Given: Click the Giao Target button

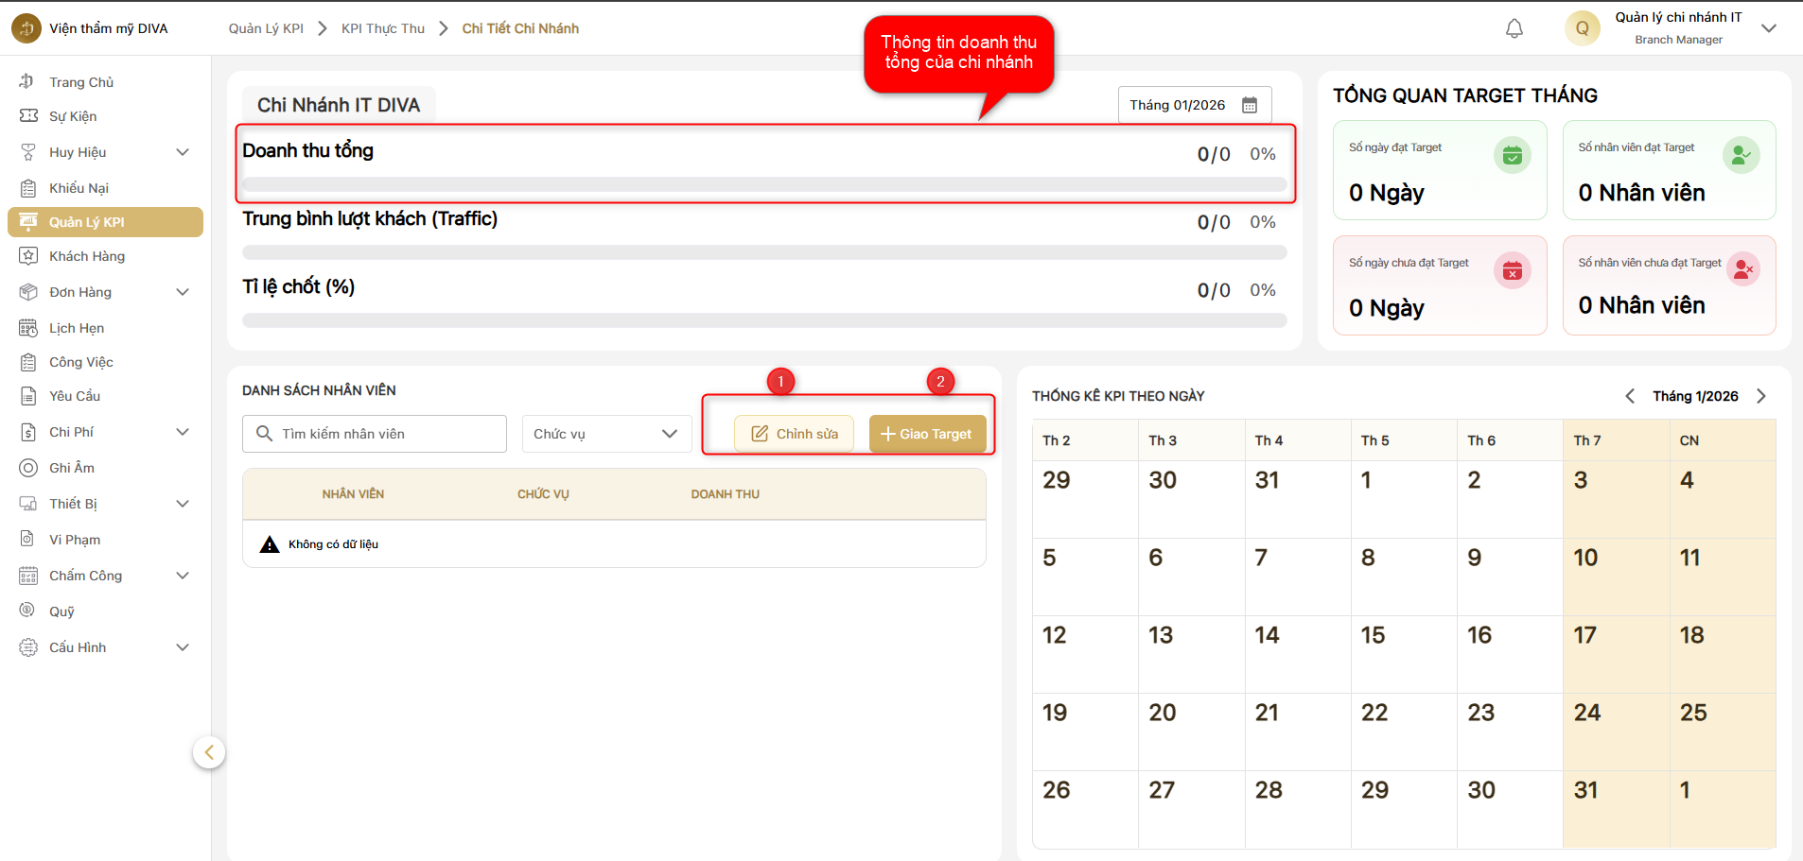Looking at the screenshot, I should click(x=926, y=434).
